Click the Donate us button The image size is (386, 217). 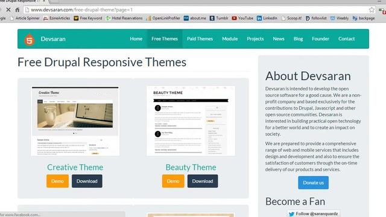click(x=314, y=183)
